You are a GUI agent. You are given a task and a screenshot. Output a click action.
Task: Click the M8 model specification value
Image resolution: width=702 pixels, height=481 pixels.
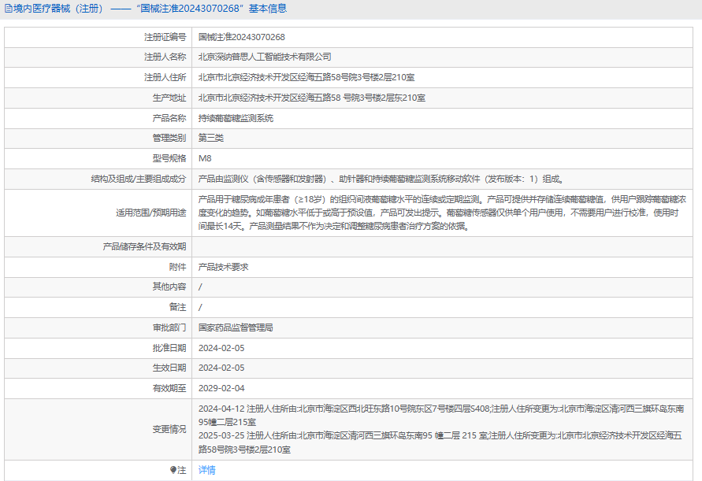[205, 158]
